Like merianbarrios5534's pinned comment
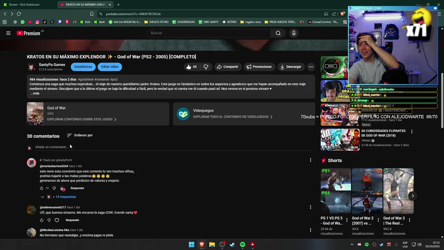Screen dimensions: 444x250 pyautogui.click(x=42, y=188)
